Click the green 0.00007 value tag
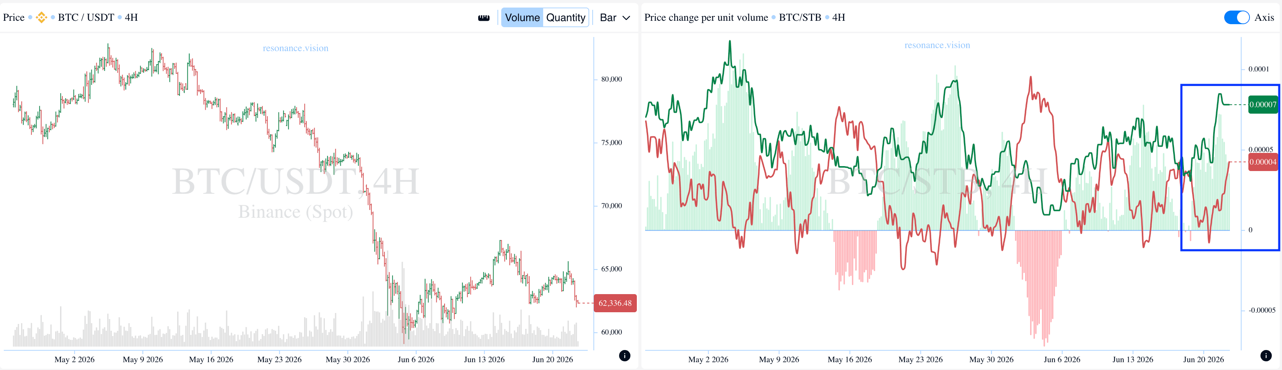The height and width of the screenshot is (370, 1282). click(x=1263, y=105)
